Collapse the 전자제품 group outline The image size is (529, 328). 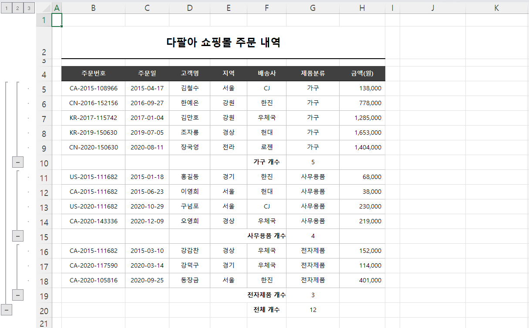18,295
